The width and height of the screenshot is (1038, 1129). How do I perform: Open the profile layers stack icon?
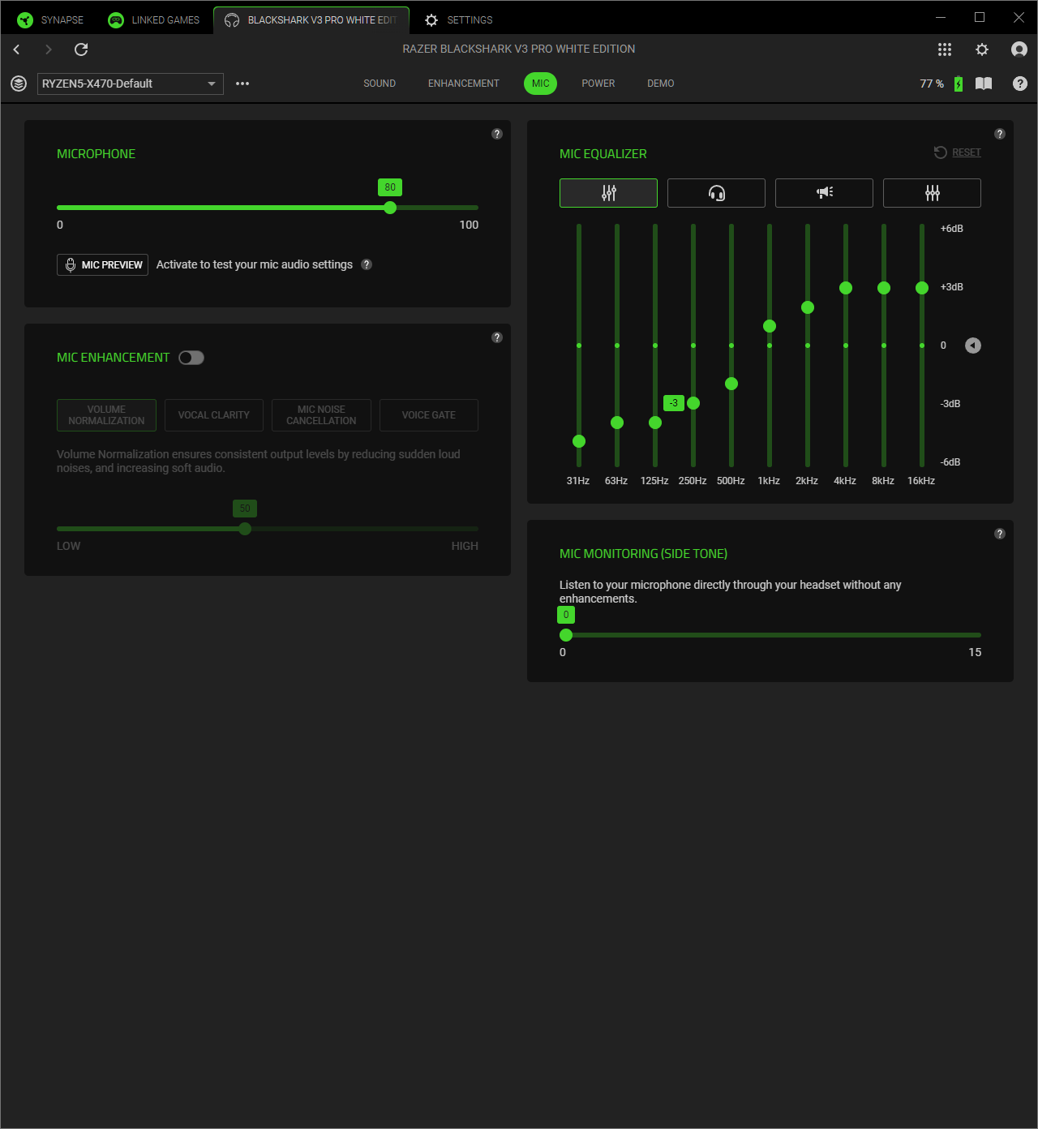[x=19, y=84]
